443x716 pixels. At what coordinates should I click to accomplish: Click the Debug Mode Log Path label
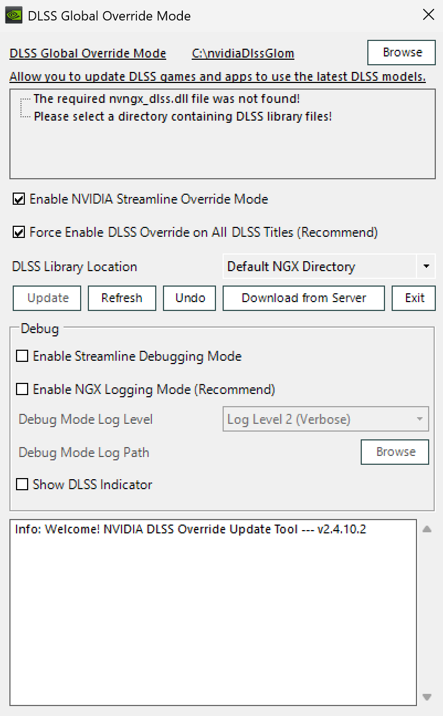(84, 453)
